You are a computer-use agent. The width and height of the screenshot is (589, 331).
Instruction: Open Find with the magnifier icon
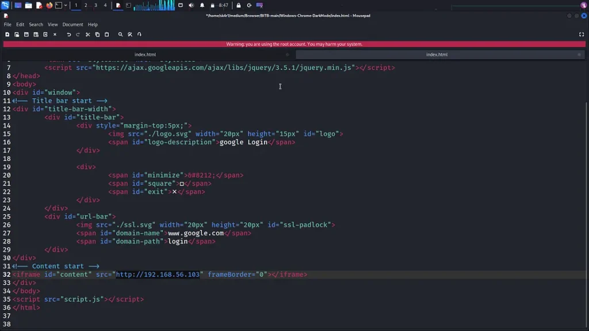click(x=120, y=34)
